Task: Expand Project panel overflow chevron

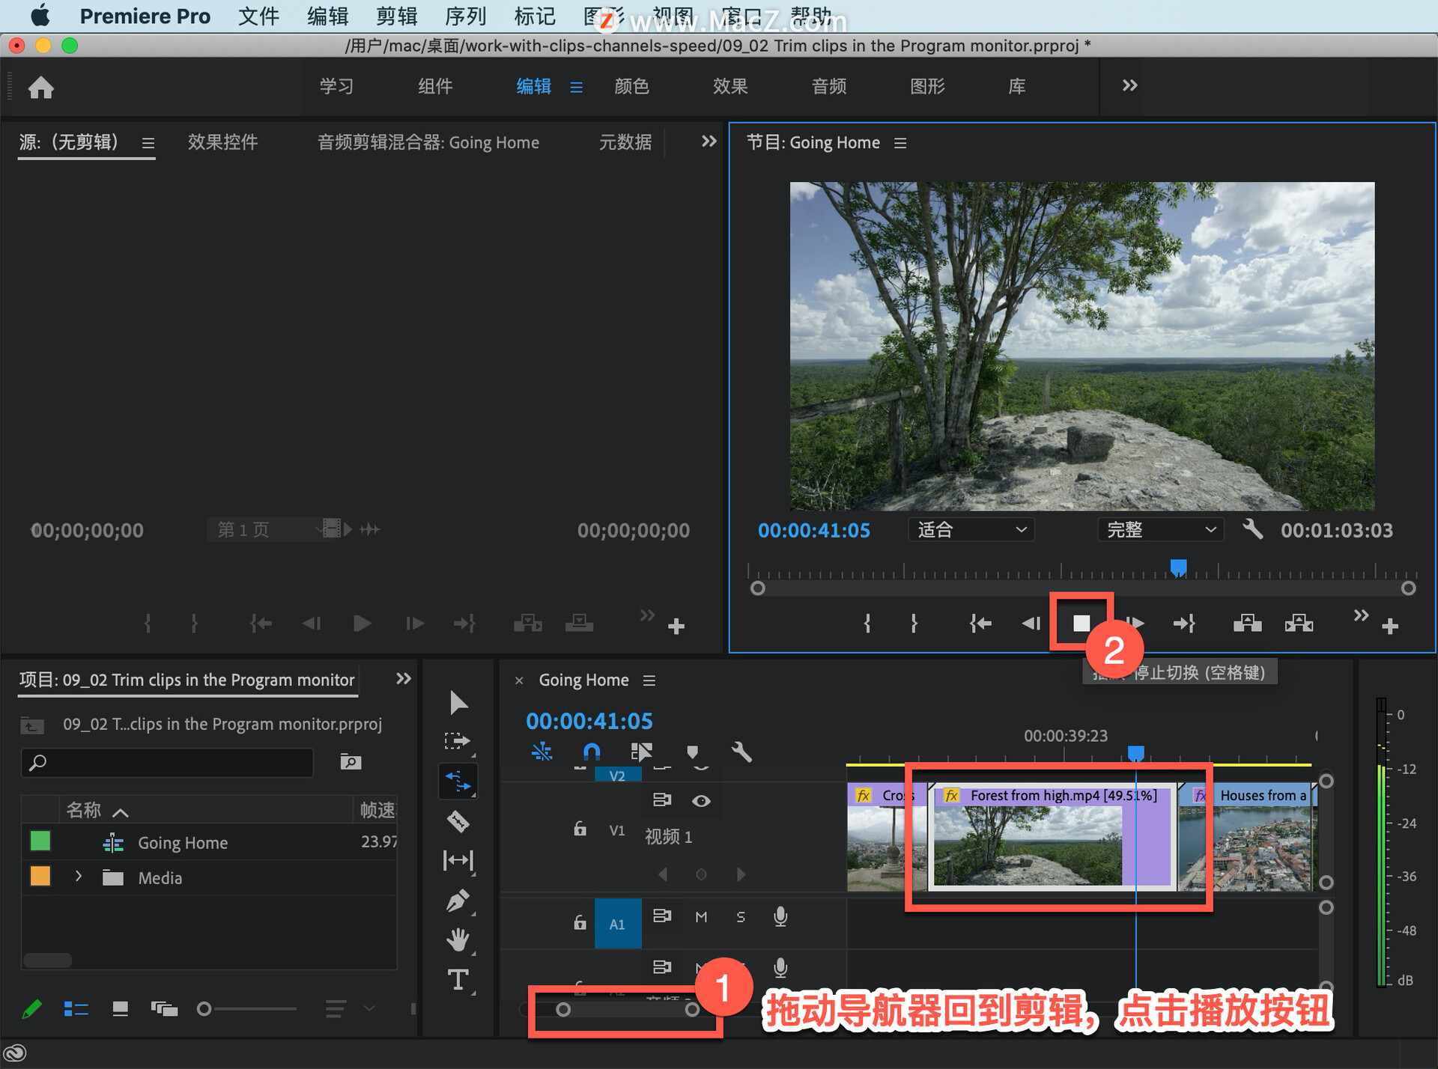Action: tap(403, 678)
